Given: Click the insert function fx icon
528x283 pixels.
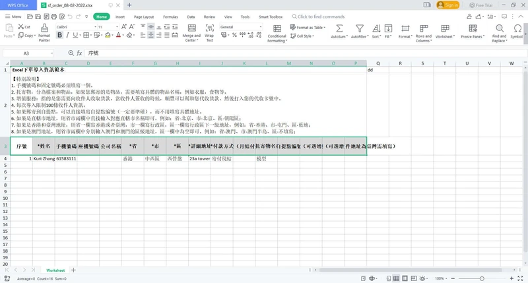Looking at the screenshot, I should (x=79, y=53).
